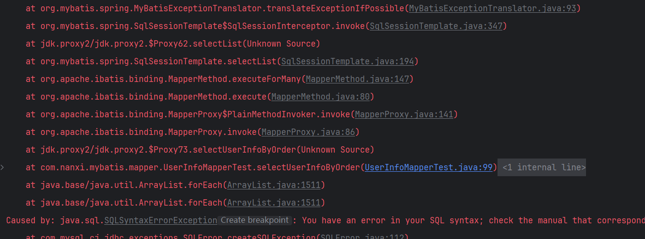The width and height of the screenshot is (645, 239).
Task: Open UserInfoMapperTest.java:99 test source
Action: 428,168
